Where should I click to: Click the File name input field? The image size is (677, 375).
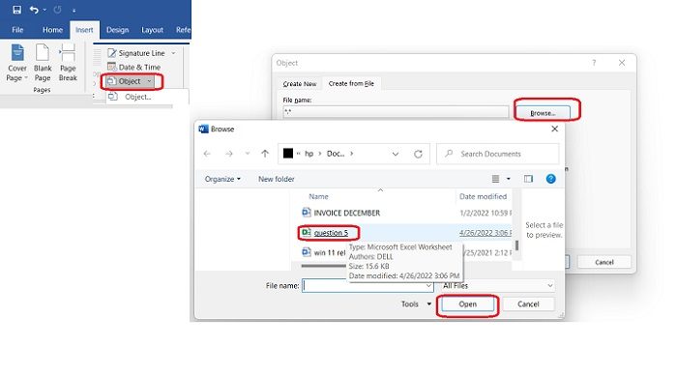click(368, 286)
